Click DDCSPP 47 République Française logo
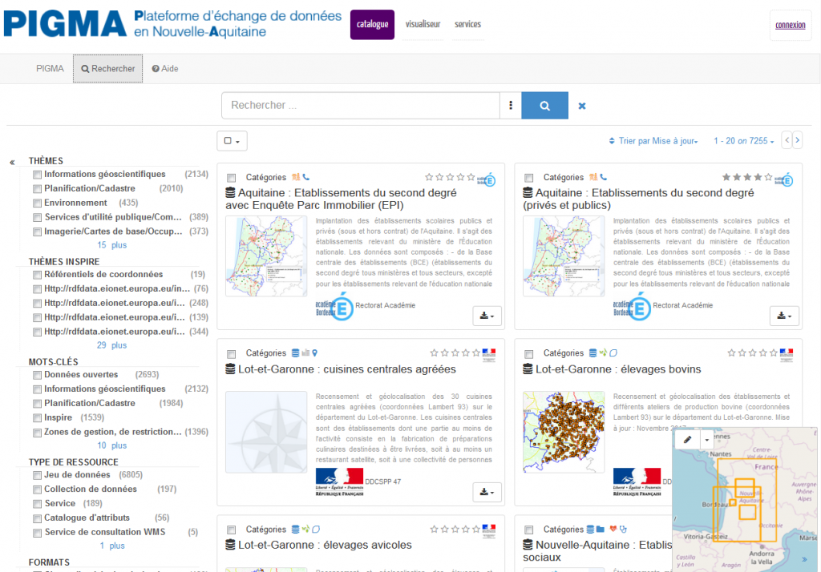821x572 pixels. pos(339,482)
